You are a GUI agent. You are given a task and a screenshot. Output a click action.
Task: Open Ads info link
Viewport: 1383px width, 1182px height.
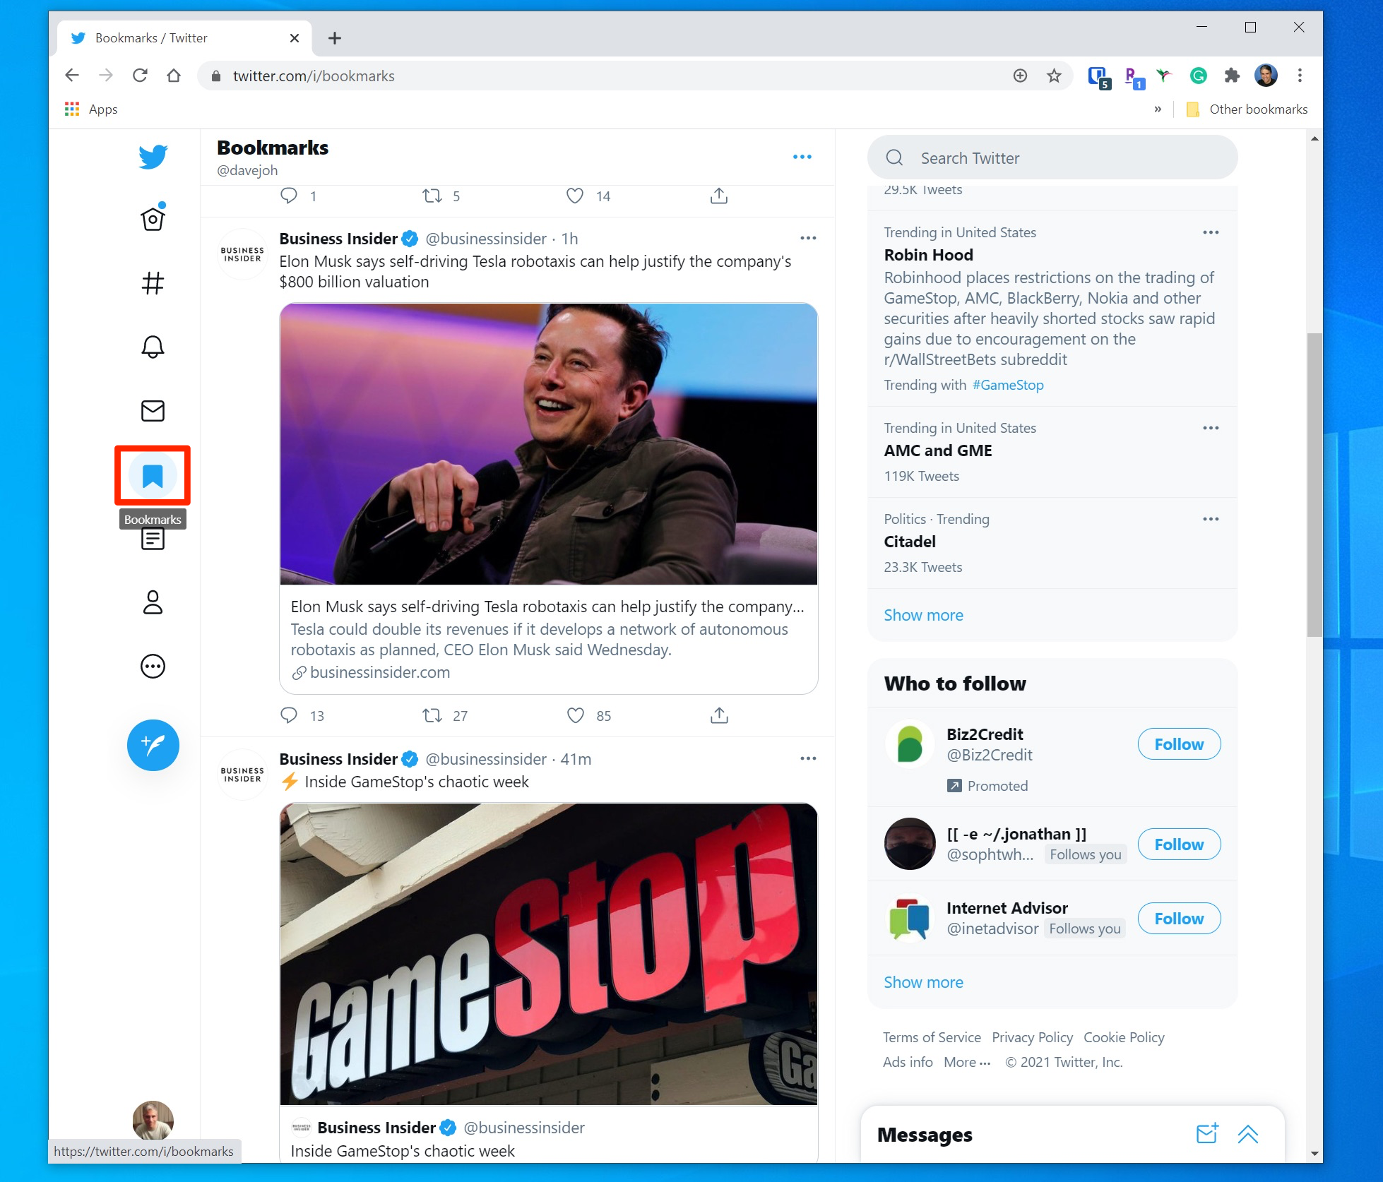pos(908,1062)
